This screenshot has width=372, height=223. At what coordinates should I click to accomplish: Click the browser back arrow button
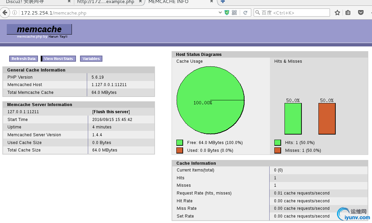[5, 13]
